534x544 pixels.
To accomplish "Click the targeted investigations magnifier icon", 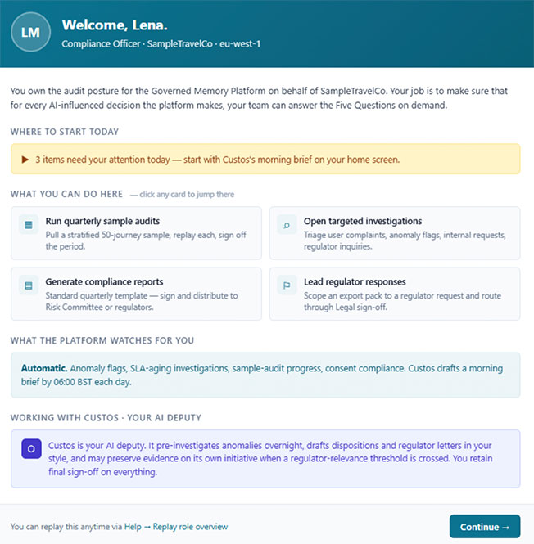I will pyautogui.click(x=287, y=225).
